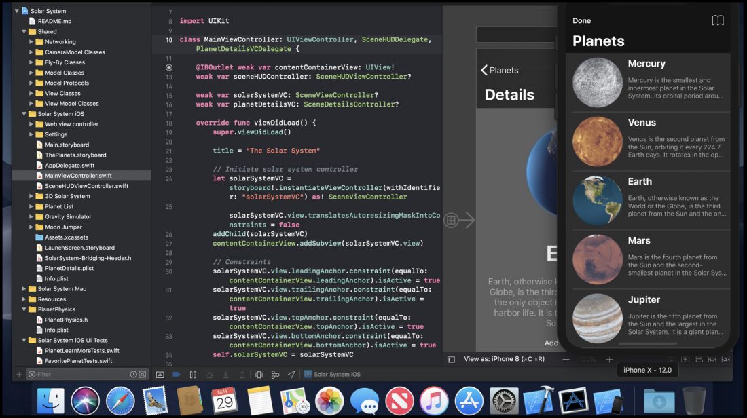Go back to Planets in storyboard
This screenshot has width=747, height=418.
point(500,70)
